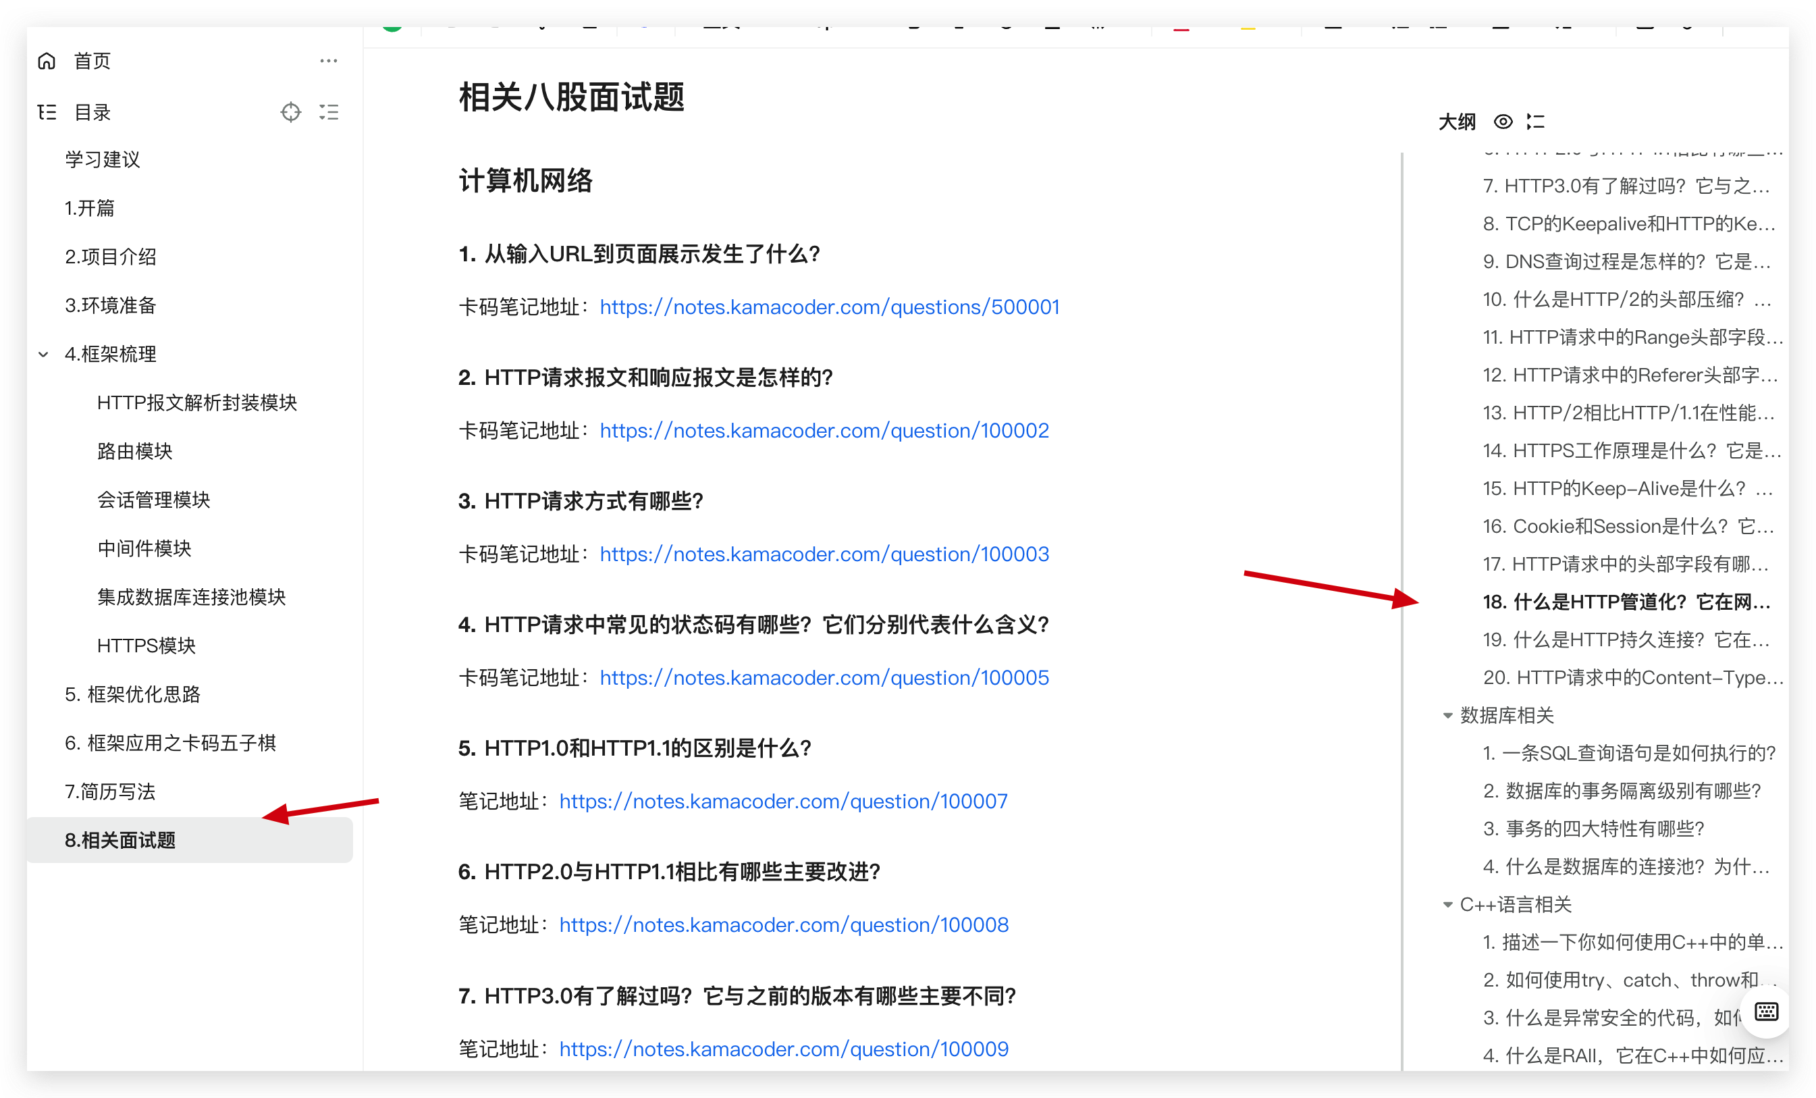Jump to outline item 10. HTTP/2的头部压缩
Screen dimensions: 1816x1098
point(1626,299)
